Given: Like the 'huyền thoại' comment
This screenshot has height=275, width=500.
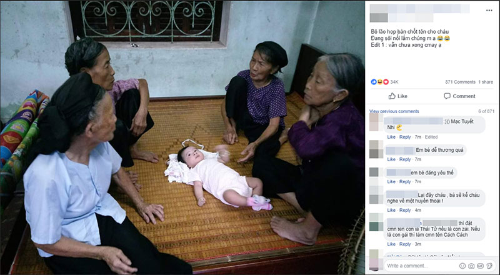Looking at the screenshot, I should [x=391, y=210].
